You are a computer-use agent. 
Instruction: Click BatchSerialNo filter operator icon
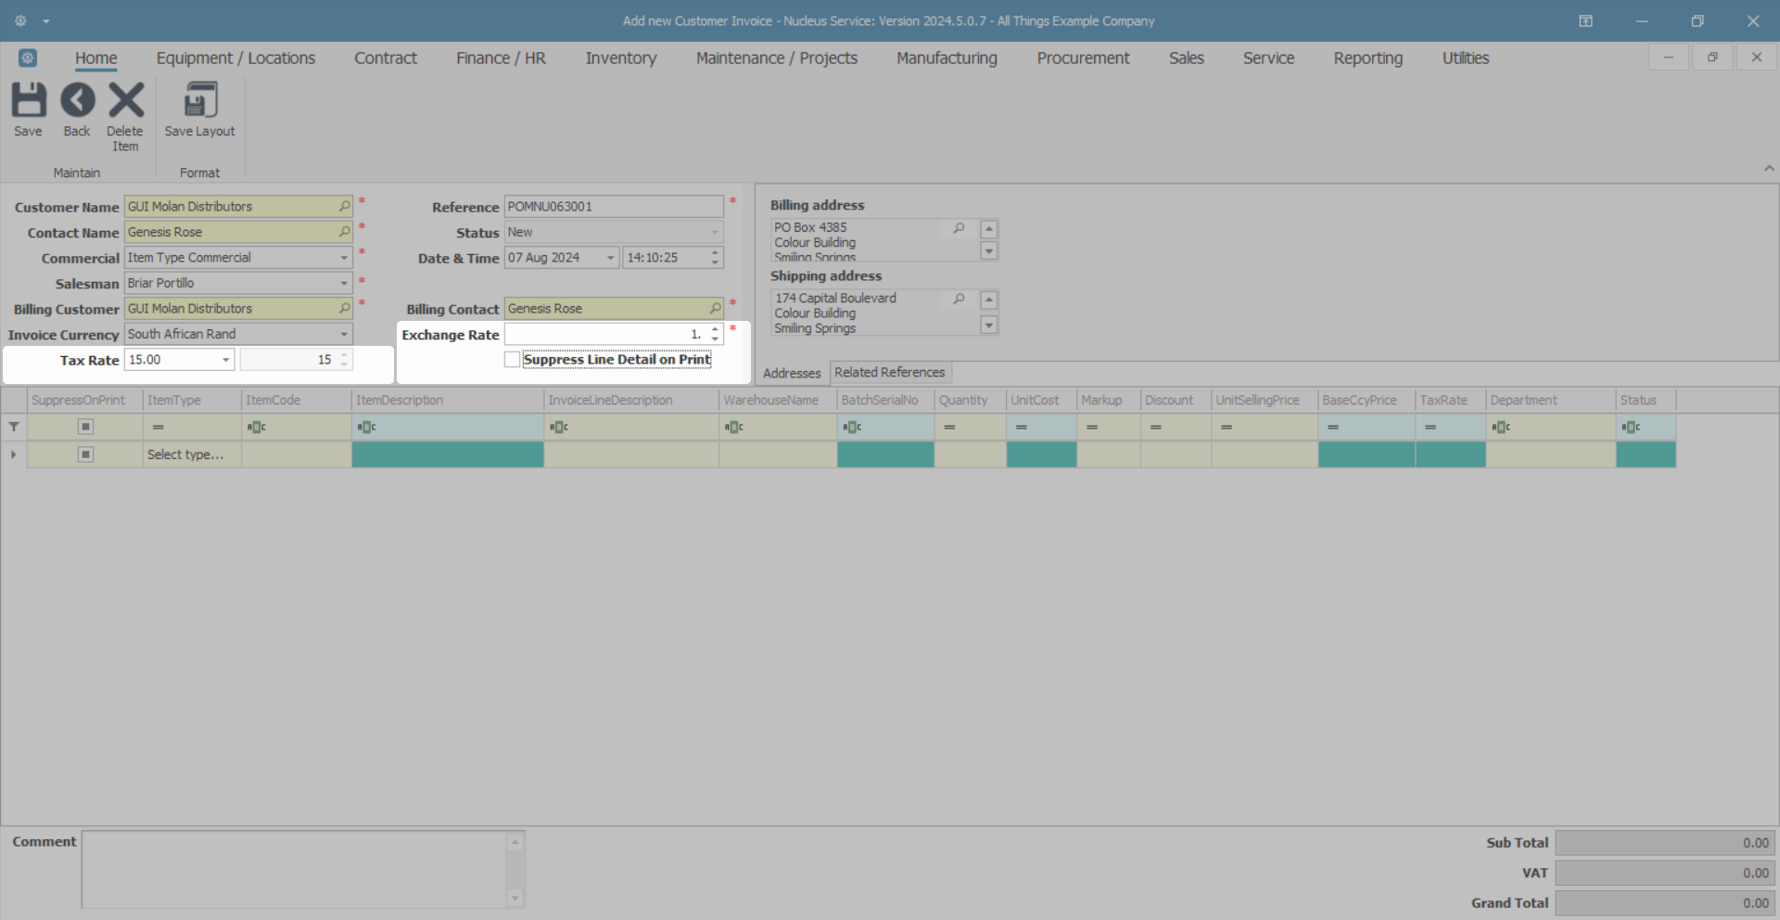coord(852,427)
